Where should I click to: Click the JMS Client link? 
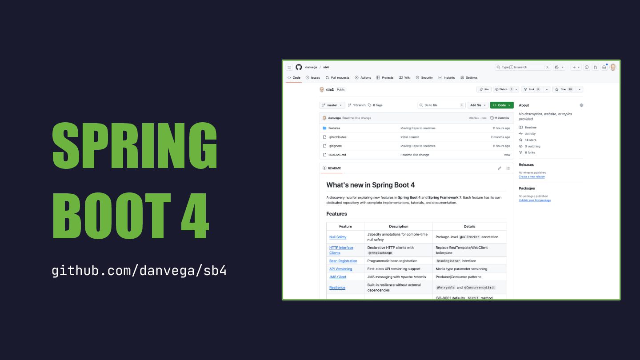click(x=338, y=277)
